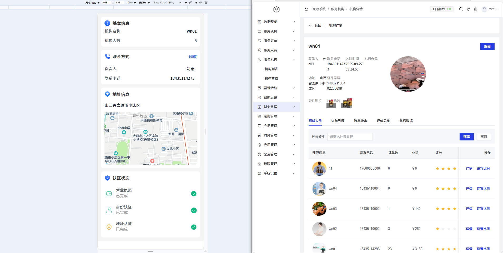The height and width of the screenshot is (253, 503).
Task: Click the eye icon in device toolbar
Action: [201, 3]
